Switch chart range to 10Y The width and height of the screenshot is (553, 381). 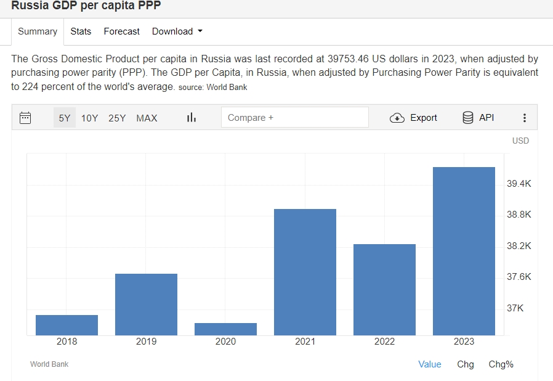pos(89,118)
